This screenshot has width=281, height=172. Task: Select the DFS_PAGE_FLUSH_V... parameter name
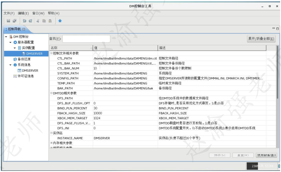tap(74, 123)
